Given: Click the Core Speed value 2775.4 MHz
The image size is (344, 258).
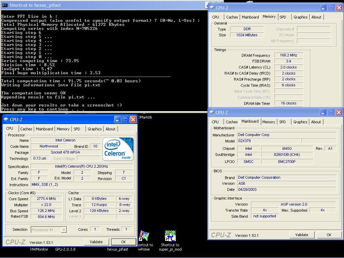Looking at the screenshot, I should [x=46, y=199].
